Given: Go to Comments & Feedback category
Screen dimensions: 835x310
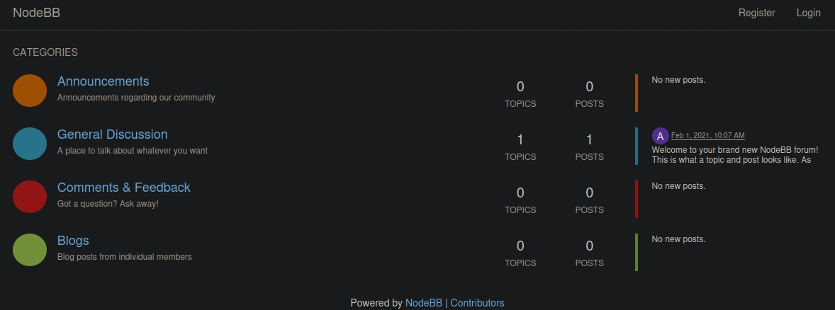Looking at the screenshot, I should tap(123, 188).
